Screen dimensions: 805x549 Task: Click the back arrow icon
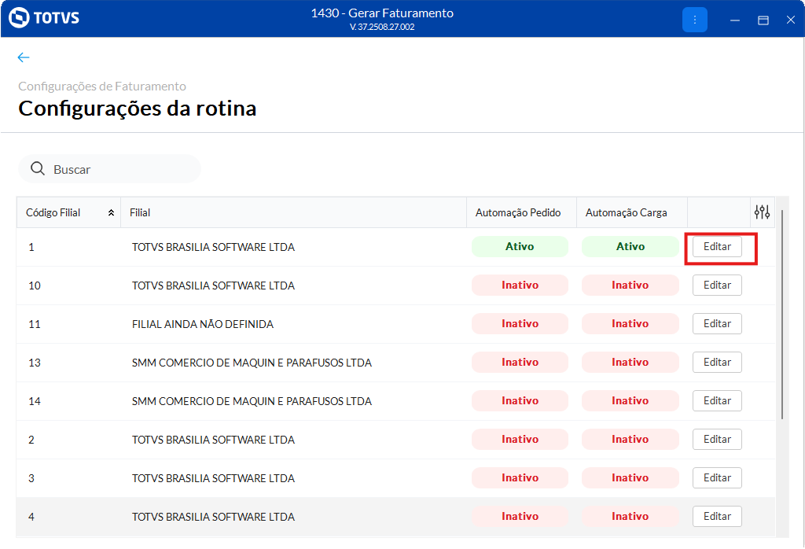click(x=24, y=57)
